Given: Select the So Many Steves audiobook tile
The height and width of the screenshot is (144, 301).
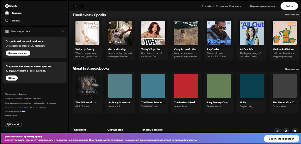Looking at the screenshot, I should click(x=120, y=86).
